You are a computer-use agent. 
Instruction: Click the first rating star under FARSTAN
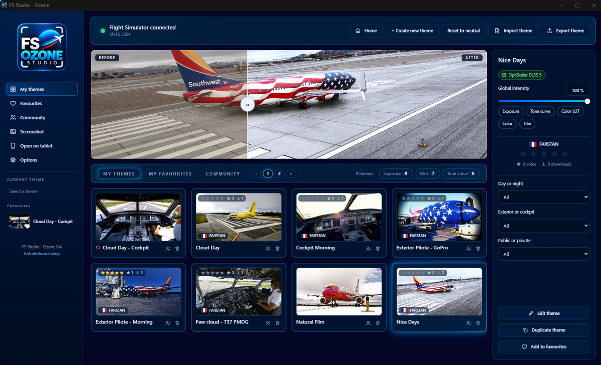(523, 154)
